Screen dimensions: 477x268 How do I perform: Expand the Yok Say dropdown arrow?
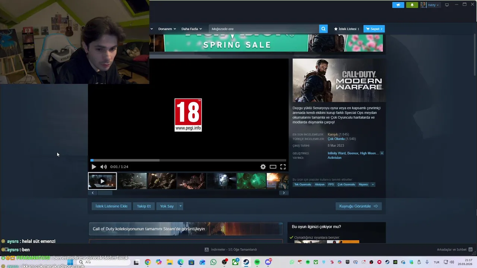click(180, 206)
